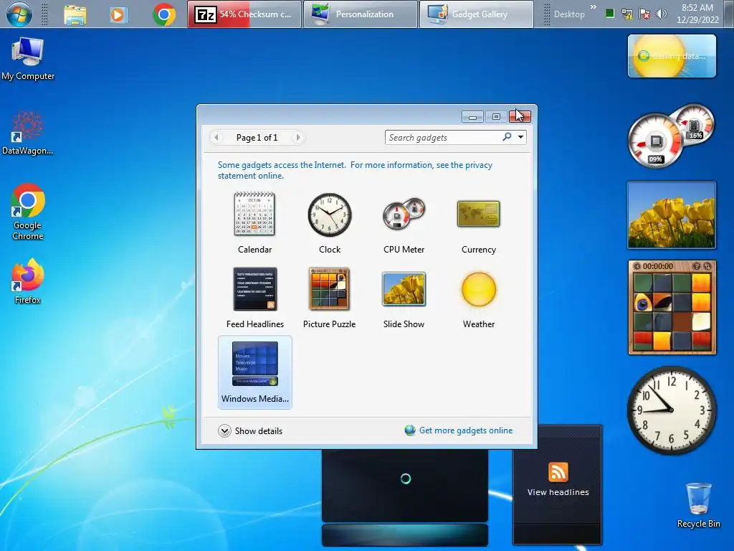
Task: Open the DataWagon desktop shortcut
Action: pyautogui.click(x=28, y=133)
